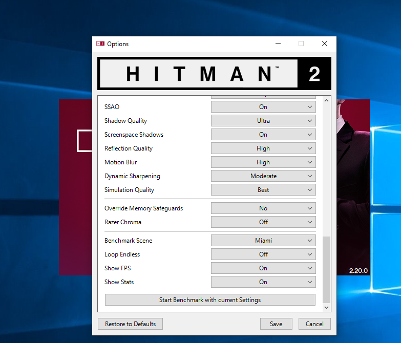
Task: Click the Loop Endless label
Action: tap(122, 254)
